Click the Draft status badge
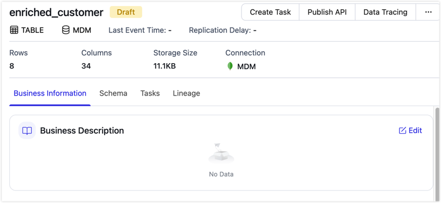 coord(126,12)
